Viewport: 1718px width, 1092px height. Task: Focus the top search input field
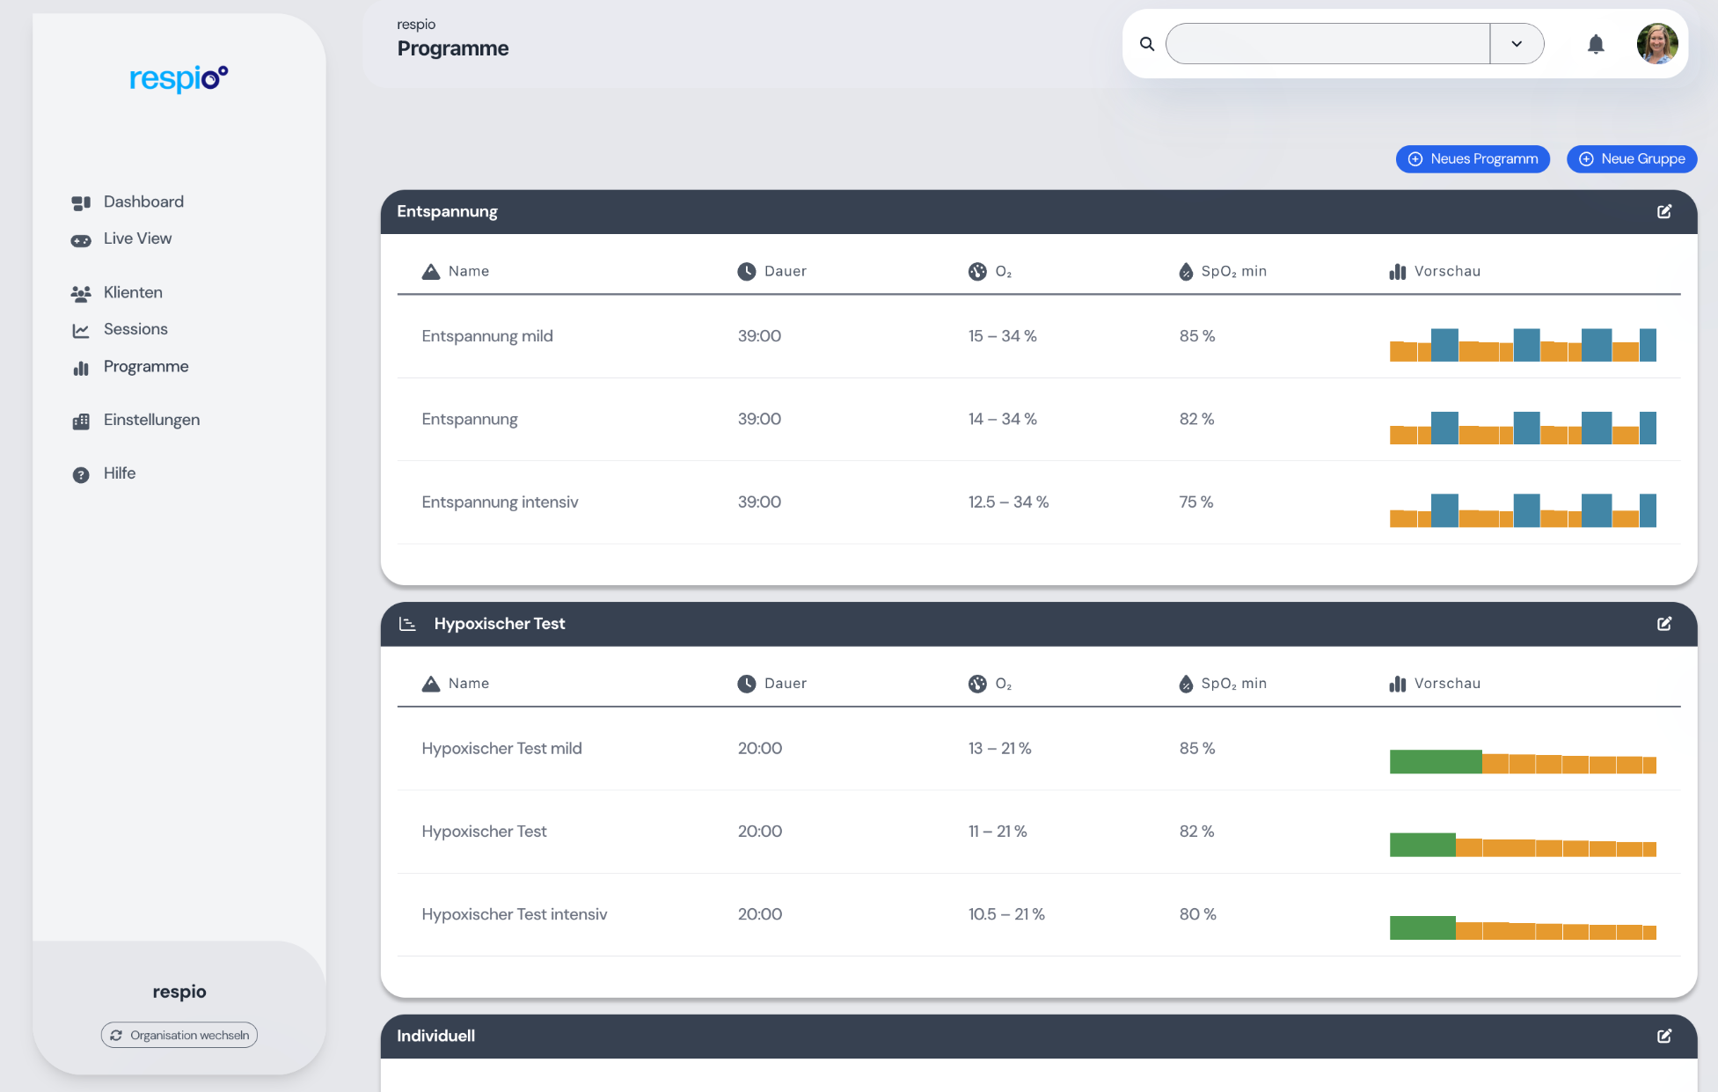tap(1327, 44)
